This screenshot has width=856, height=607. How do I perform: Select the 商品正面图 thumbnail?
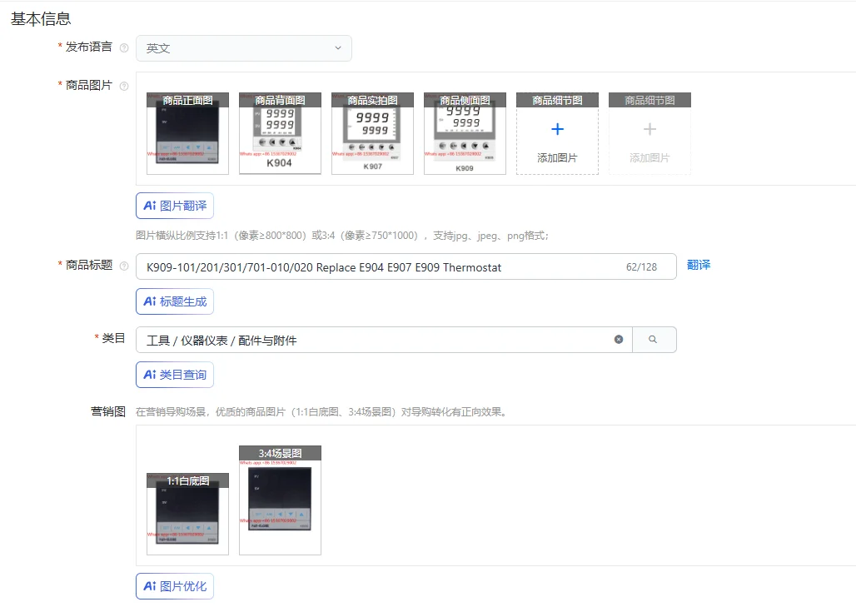(x=188, y=134)
